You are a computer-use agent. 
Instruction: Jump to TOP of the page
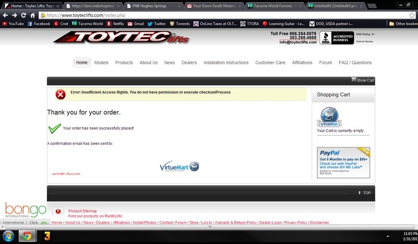coord(365,193)
